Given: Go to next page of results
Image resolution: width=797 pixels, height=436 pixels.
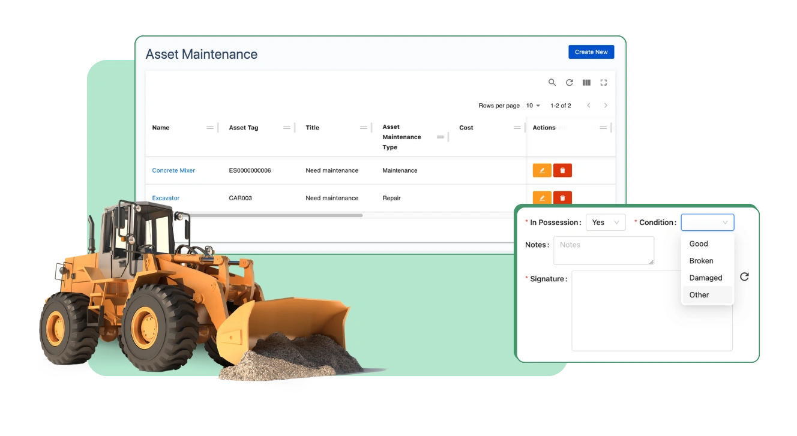Looking at the screenshot, I should pos(606,106).
